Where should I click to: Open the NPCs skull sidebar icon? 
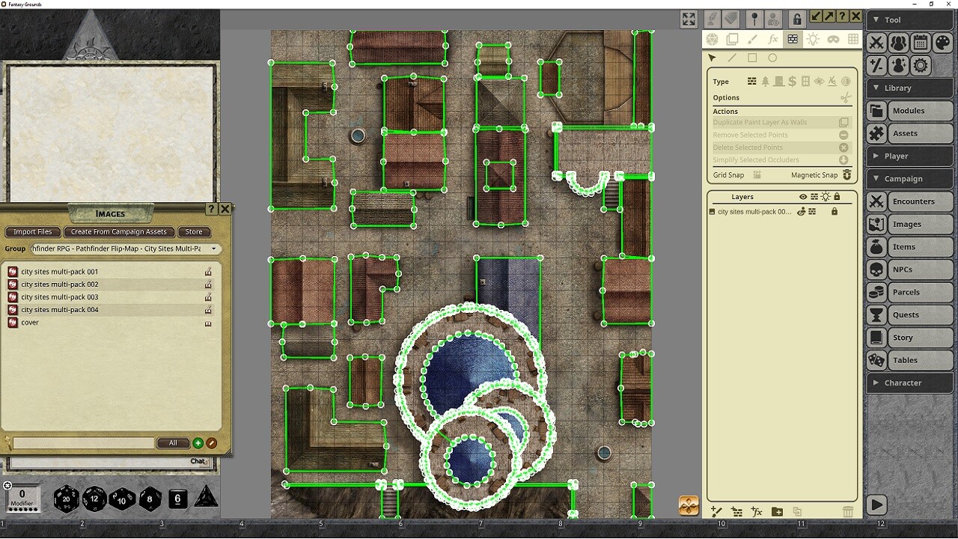click(x=876, y=269)
